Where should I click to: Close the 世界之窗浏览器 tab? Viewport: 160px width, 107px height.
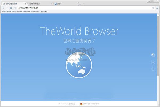[26, 4]
